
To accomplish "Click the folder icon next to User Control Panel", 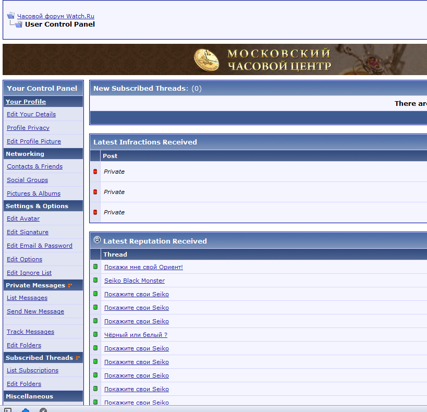I will 19,24.
